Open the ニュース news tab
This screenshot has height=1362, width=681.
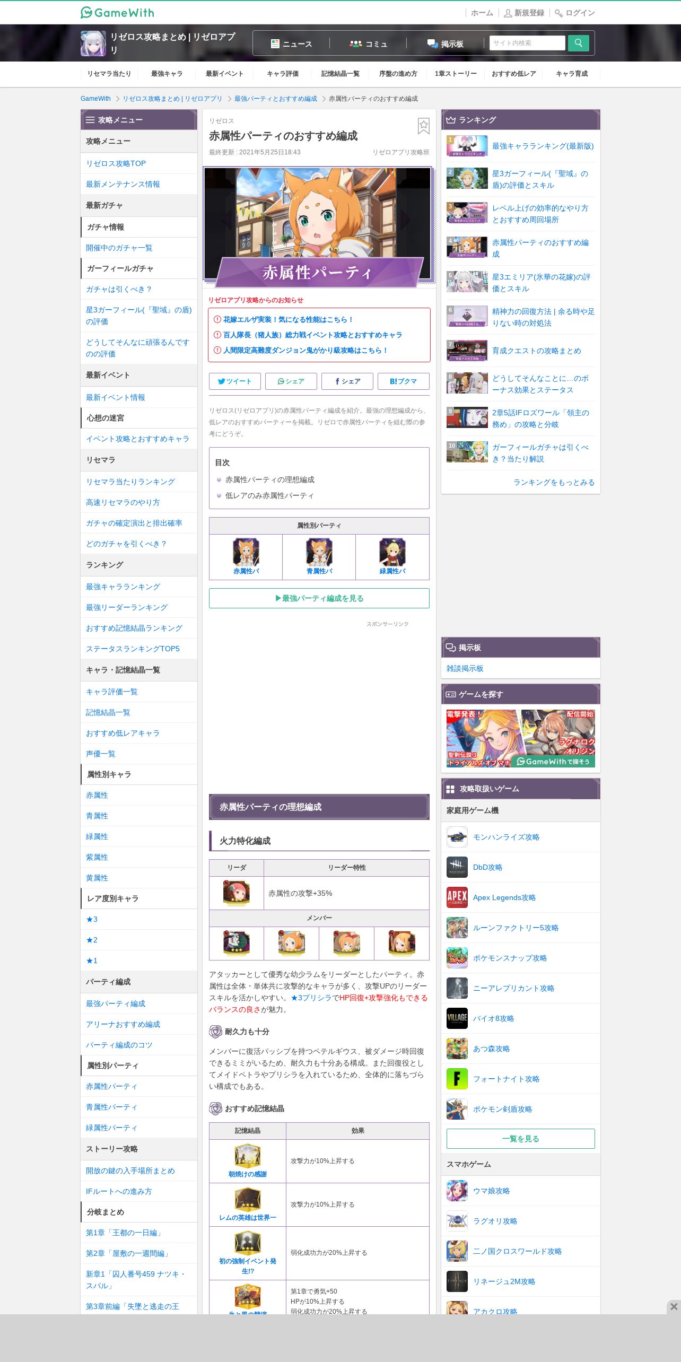tap(291, 43)
